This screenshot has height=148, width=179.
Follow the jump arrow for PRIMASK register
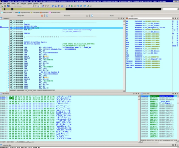click(x=144, y=61)
